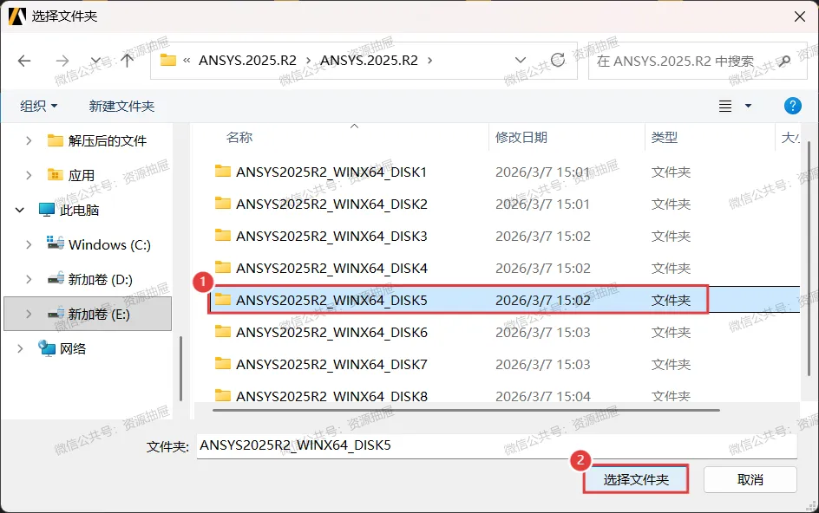Select 此电脑 in the navigation pane
819x513 pixels.
(x=69, y=210)
